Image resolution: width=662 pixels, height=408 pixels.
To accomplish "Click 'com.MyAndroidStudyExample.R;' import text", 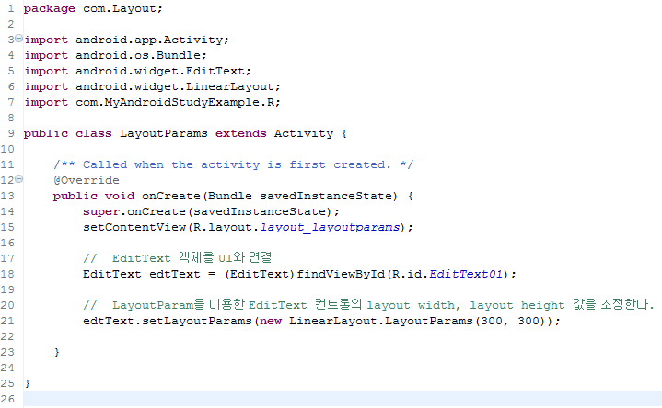I will tap(178, 102).
